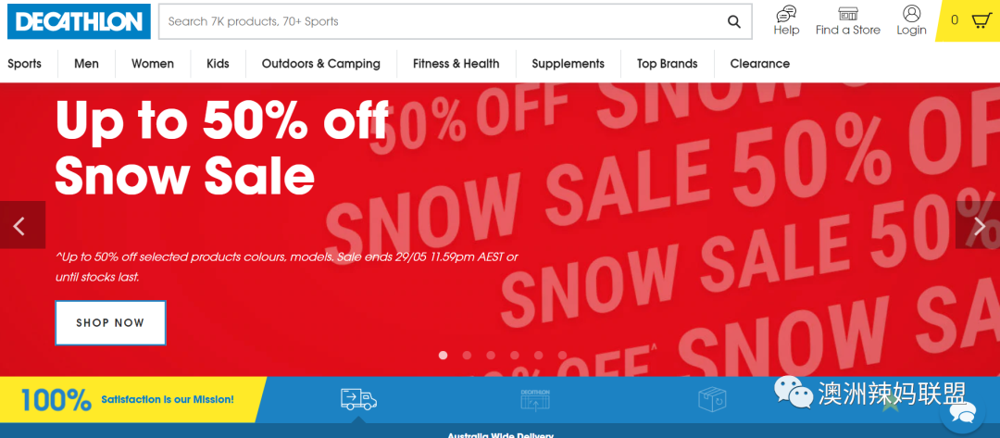Click the Decathlon logo
Screen dimensions: 1000x438
coord(79,21)
